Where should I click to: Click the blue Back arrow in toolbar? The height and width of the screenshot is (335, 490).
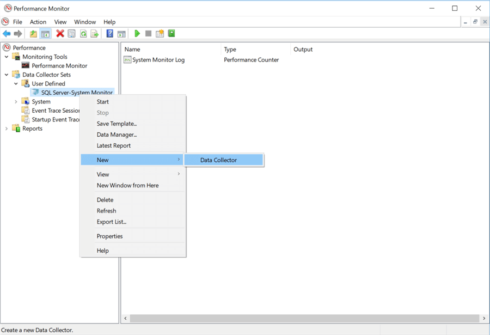pos(7,34)
